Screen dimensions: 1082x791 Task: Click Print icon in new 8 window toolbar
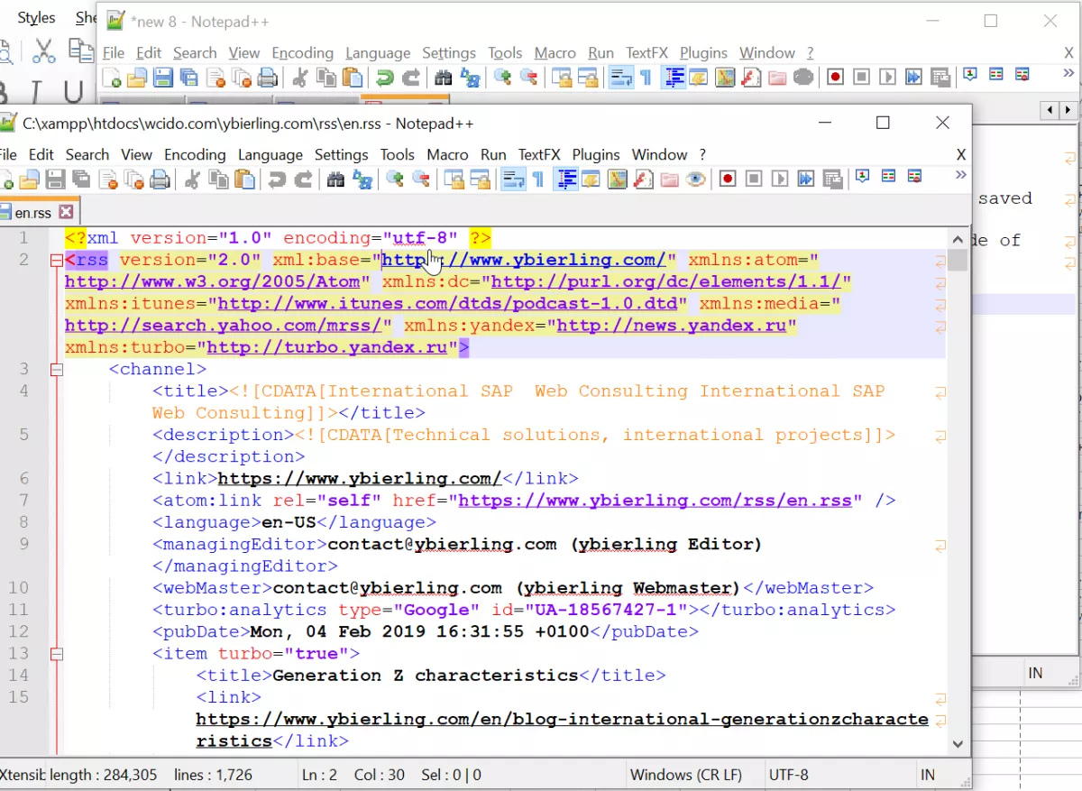268,78
